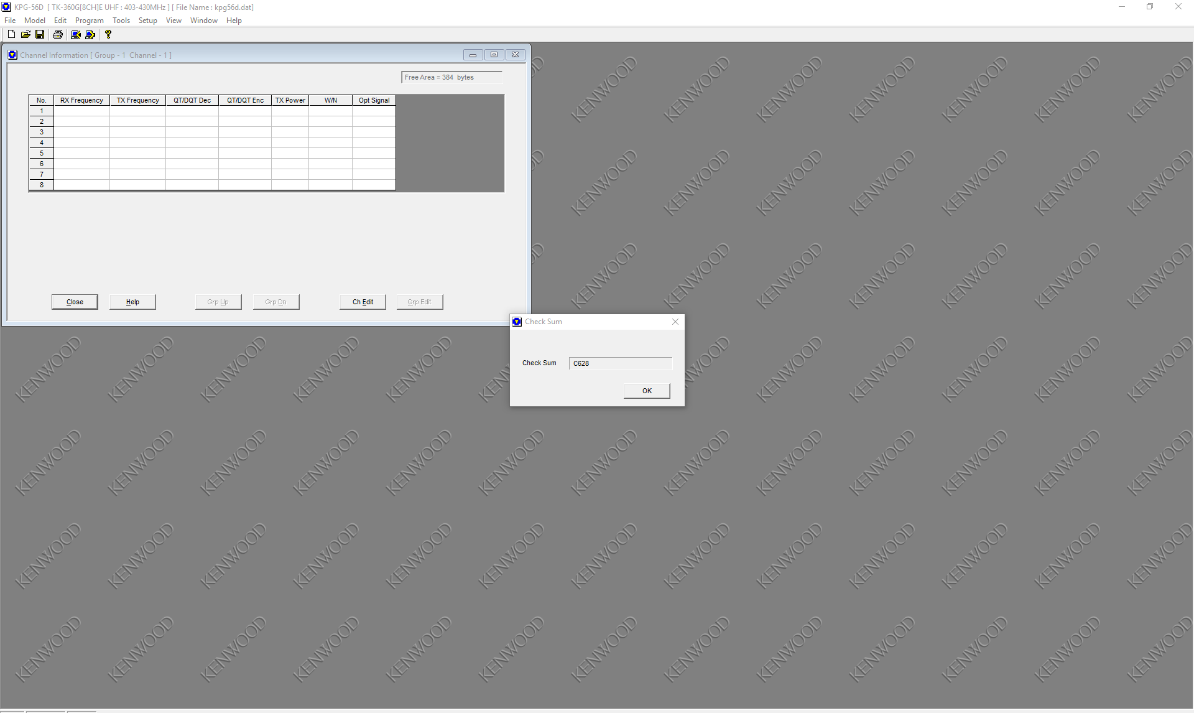Click the Help button in Channel Information
Screen dimensions: 1194x713
point(132,302)
